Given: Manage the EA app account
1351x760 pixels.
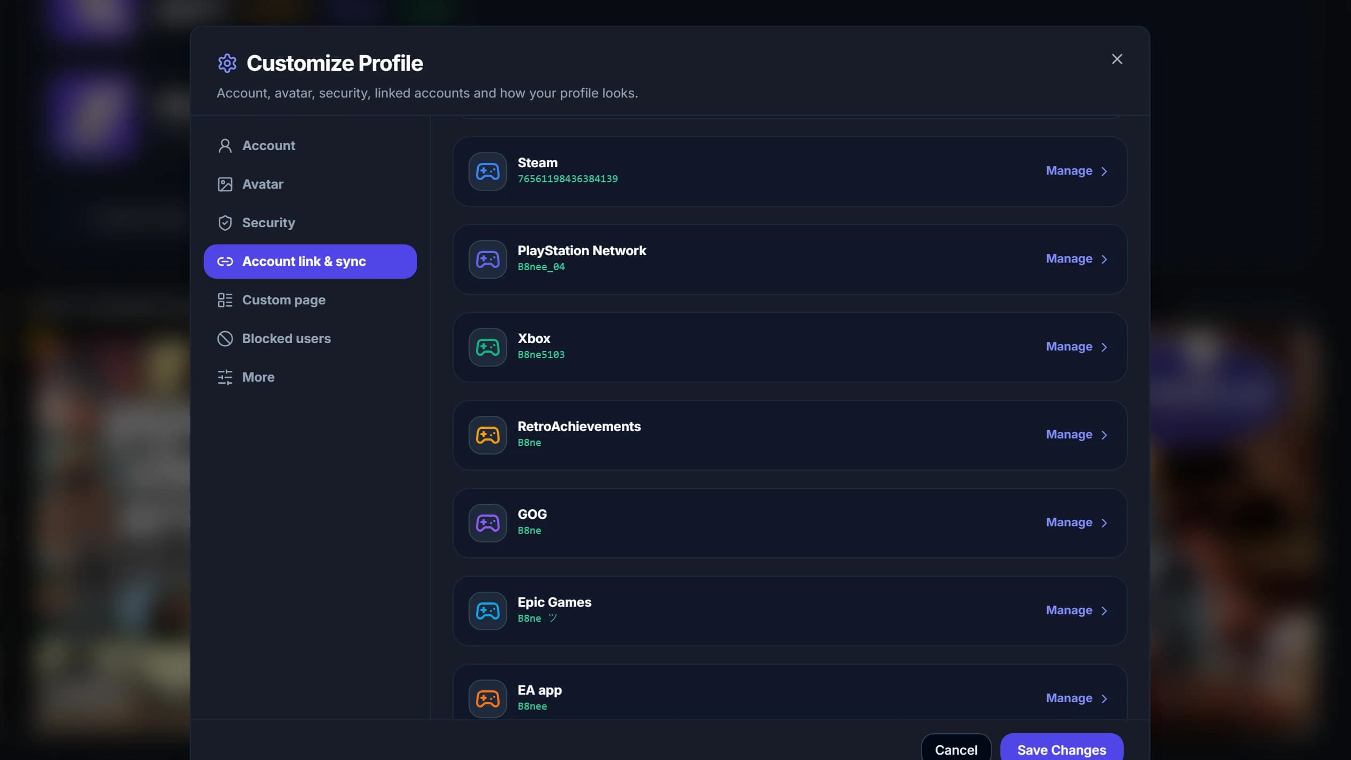Looking at the screenshot, I should [1068, 698].
